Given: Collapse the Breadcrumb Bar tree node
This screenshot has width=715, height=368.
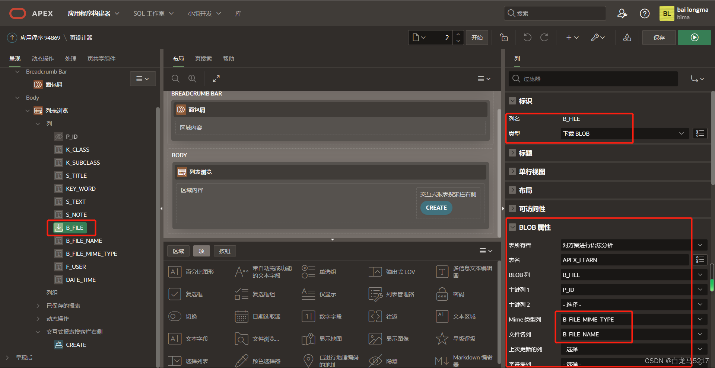Looking at the screenshot, I should point(17,71).
